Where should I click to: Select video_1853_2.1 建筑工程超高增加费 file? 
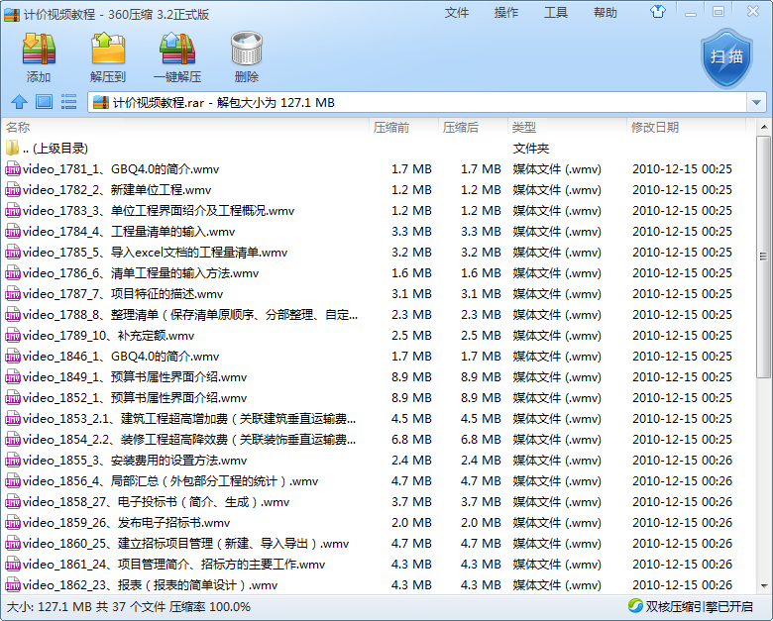coord(378,418)
